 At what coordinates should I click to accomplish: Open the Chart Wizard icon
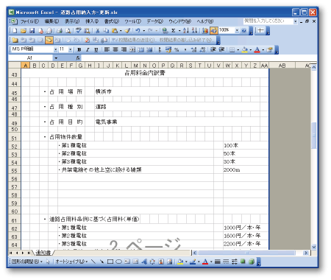pyautogui.click(x=205, y=31)
